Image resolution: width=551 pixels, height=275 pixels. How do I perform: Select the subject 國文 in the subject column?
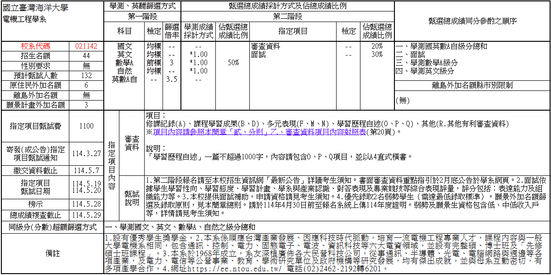click(x=124, y=46)
